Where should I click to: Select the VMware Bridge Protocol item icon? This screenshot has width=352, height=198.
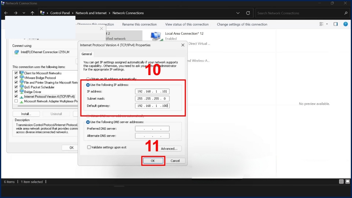[x=21, y=78]
